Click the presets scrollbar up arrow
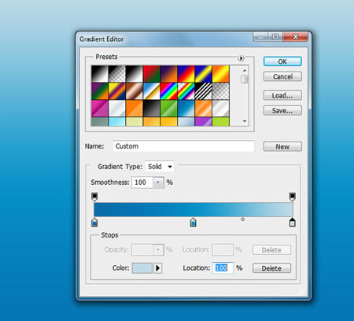 click(x=245, y=70)
